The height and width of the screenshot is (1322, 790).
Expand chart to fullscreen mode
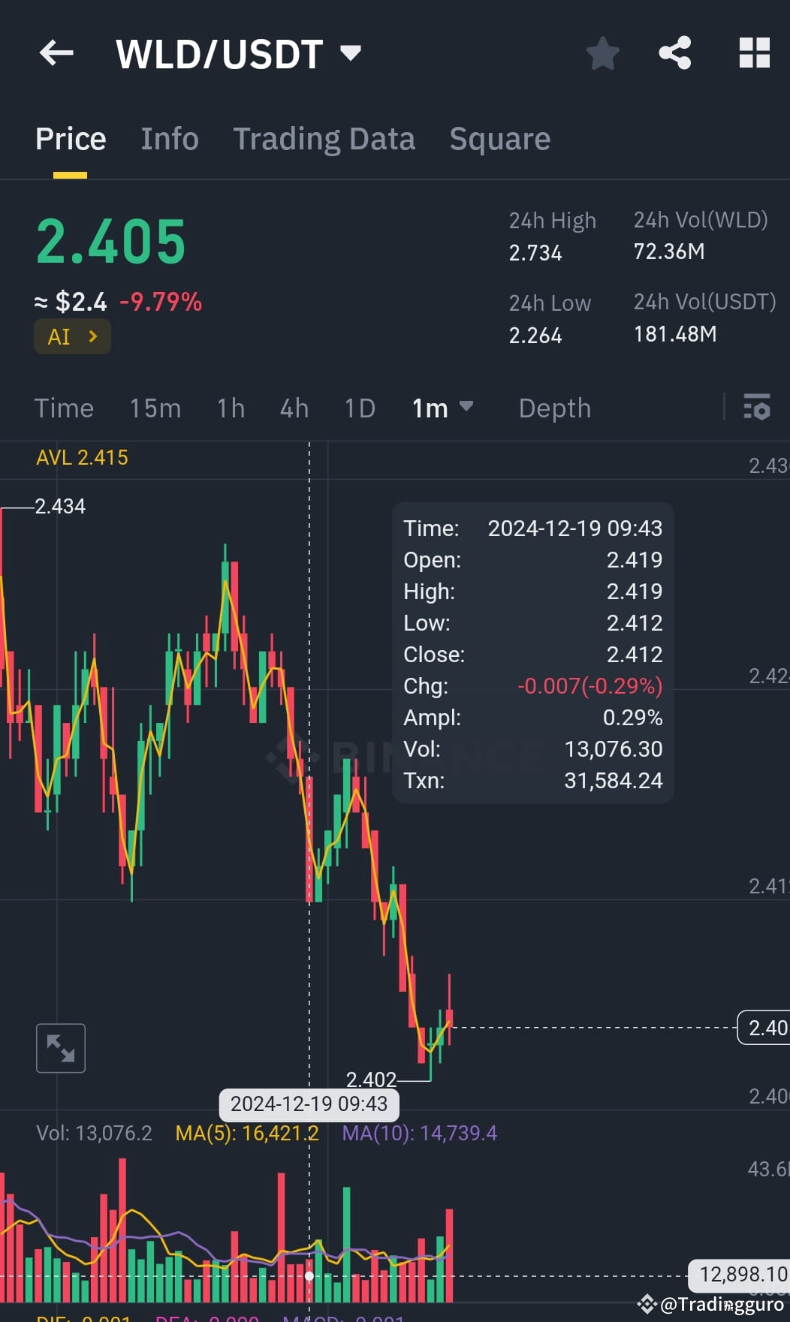click(61, 1048)
